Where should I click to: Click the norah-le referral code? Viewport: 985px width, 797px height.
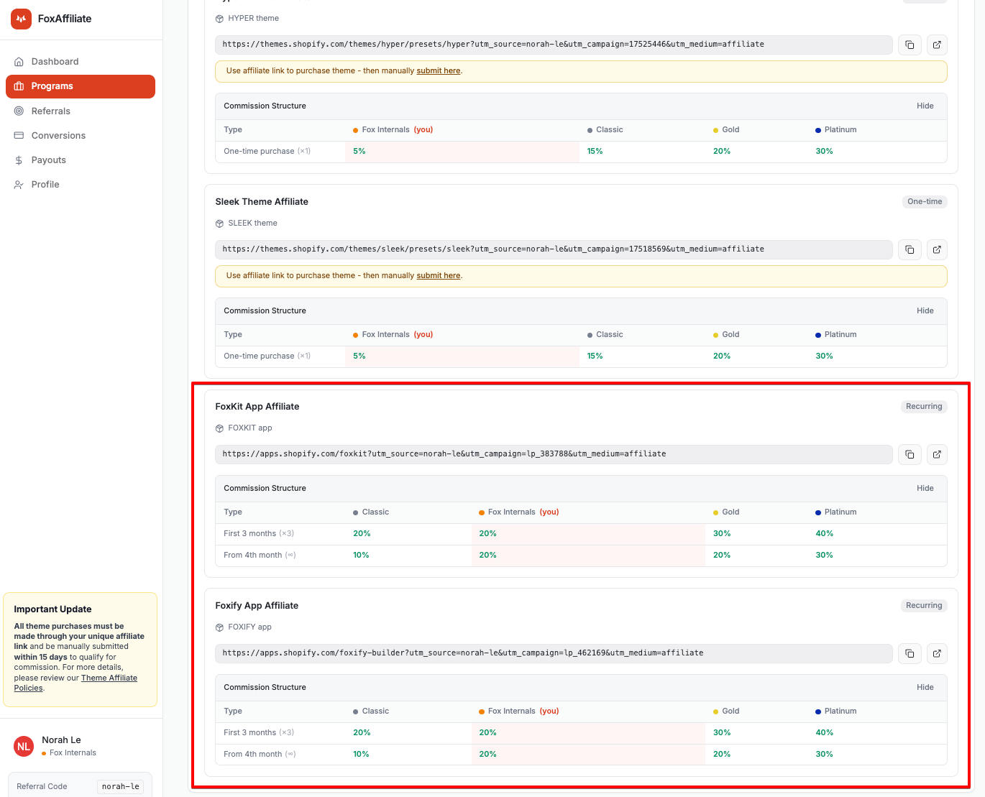point(121,786)
